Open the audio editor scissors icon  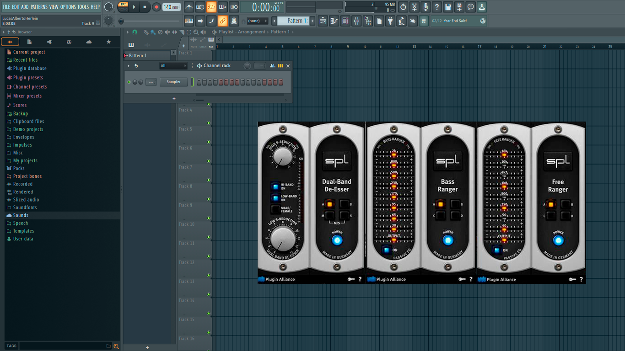pos(415,7)
